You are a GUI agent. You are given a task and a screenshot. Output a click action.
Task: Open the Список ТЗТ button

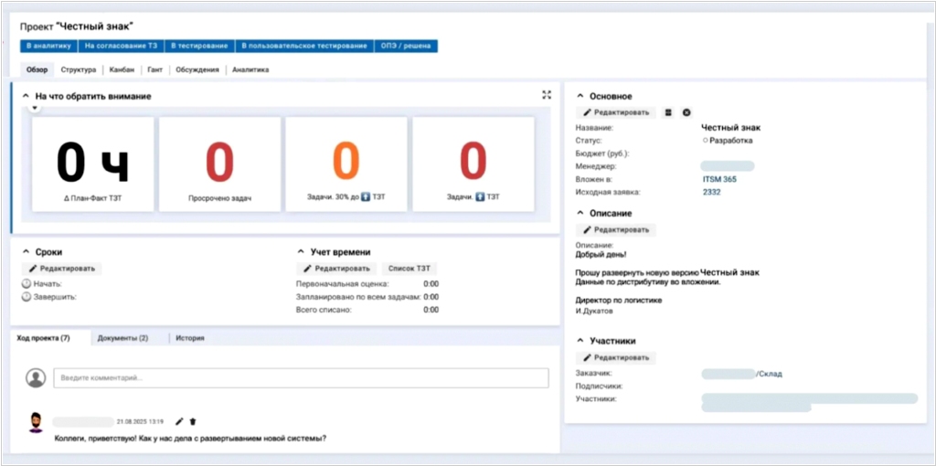409,269
